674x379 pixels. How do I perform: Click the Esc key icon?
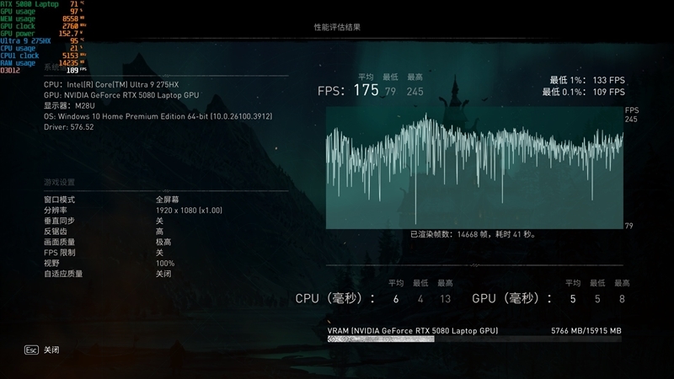coord(31,350)
